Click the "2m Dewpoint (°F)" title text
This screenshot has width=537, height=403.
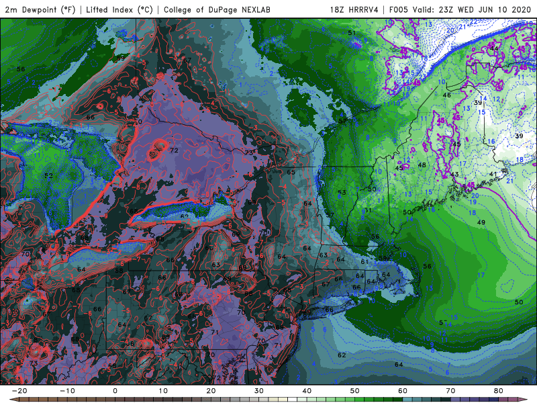(40, 9)
